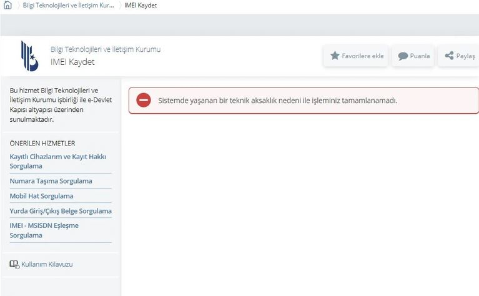Click the home icon in the breadcrumb
This screenshot has height=296, width=479.
(x=7, y=6)
